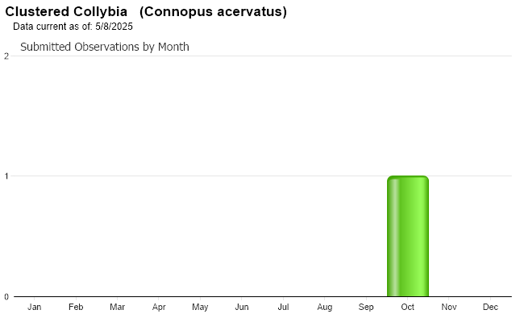Select the Jul label on the x-axis
The height and width of the screenshot is (314, 516).
[x=283, y=307]
